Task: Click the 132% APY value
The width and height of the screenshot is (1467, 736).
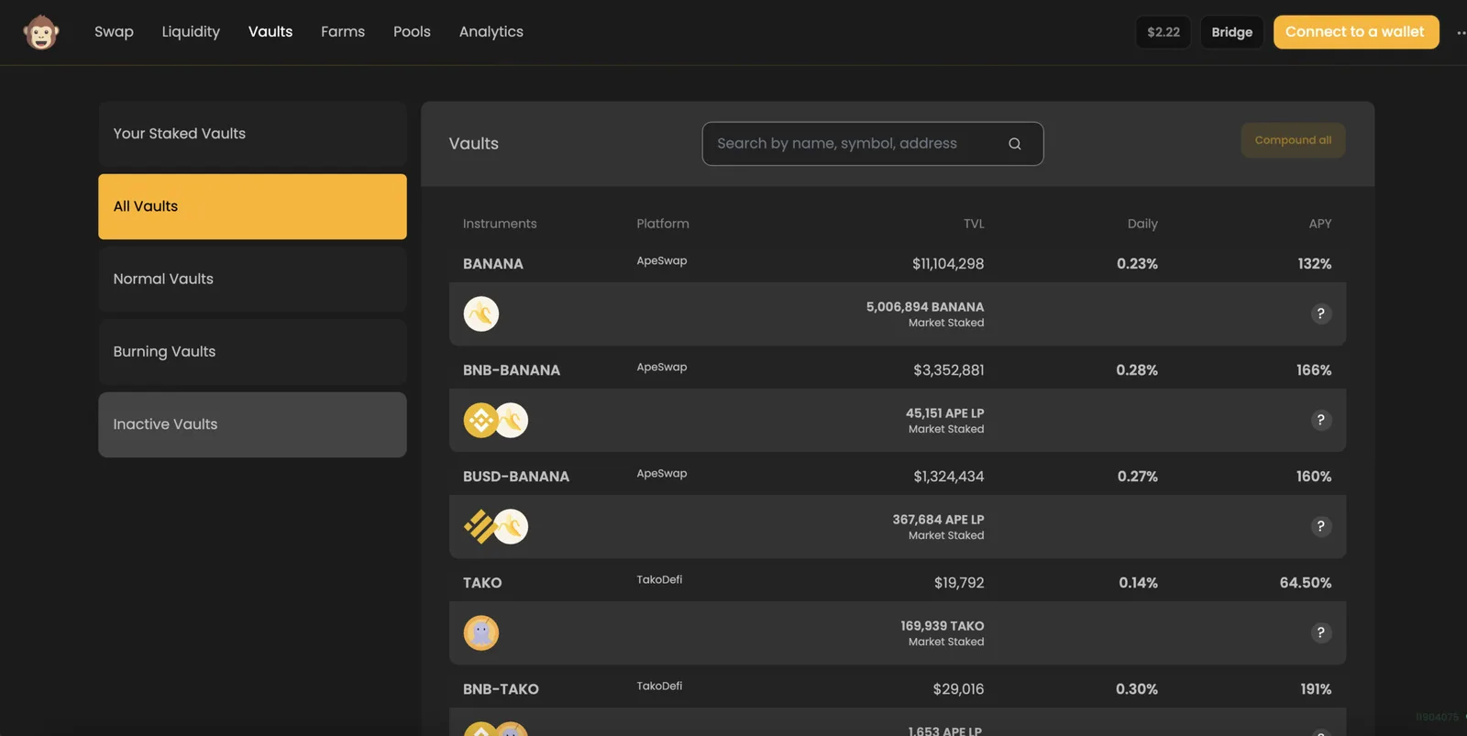Action: [1315, 264]
